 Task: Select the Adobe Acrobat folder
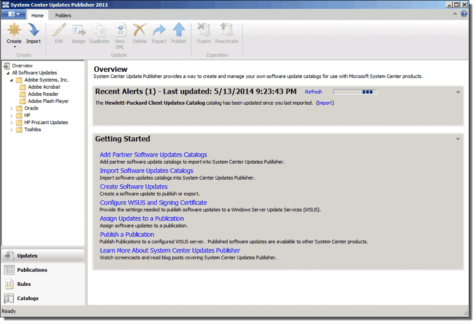click(44, 87)
